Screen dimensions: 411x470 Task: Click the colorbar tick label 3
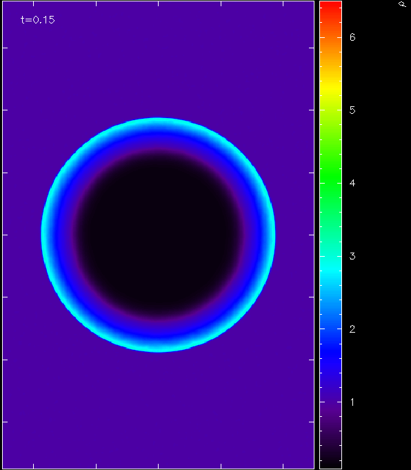(x=352, y=256)
